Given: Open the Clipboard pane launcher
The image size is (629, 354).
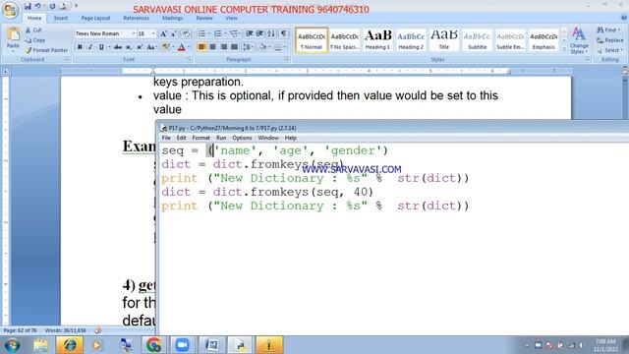Looking at the screenshot, I should 68,59.
